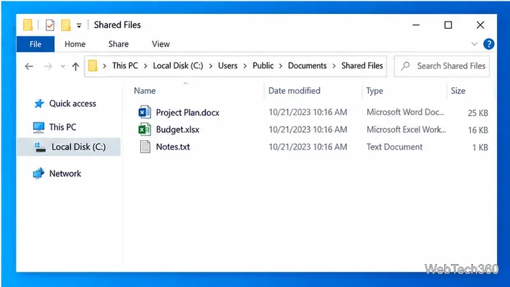Click the date modified of Budget.xlsx
The image size is (510, 287).
[x=308, y=130]
